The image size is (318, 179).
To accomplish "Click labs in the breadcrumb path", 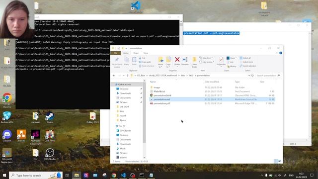I will [183, 76].
